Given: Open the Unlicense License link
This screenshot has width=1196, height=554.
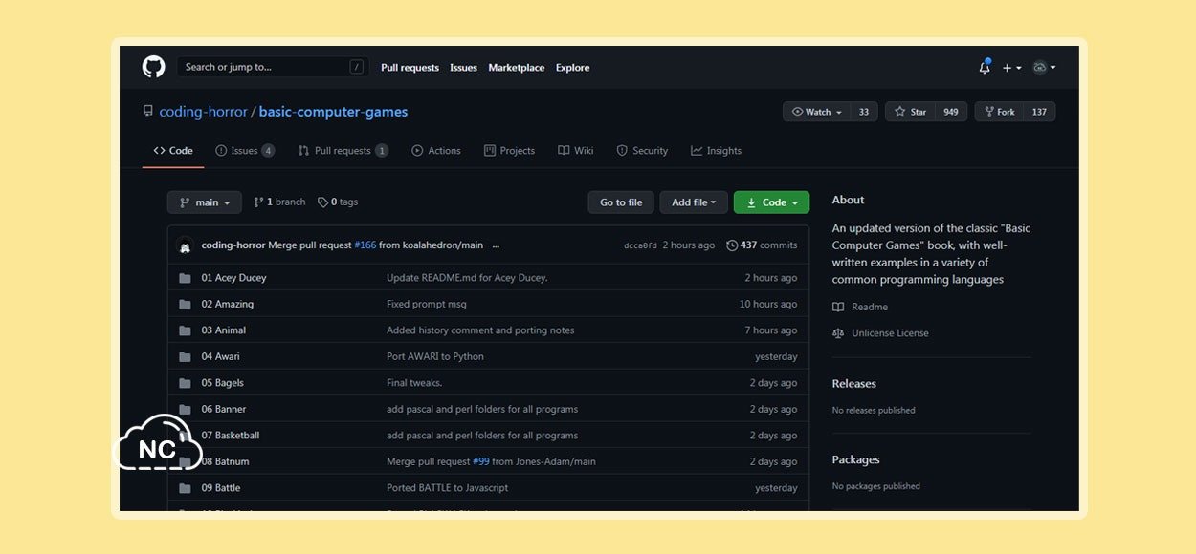Looking at the screenshot, I should tap(880, 333).
